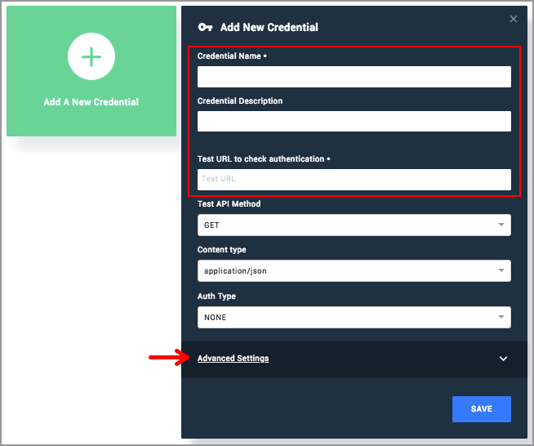Screen dimensions: 534x446
Task: Click the Test API Method label
Action: pyautogui.click(x=229, y=203)
